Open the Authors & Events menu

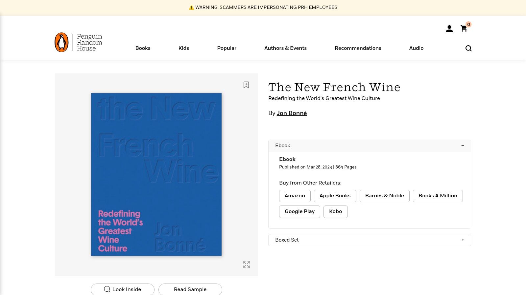click(x=285, y=48)
